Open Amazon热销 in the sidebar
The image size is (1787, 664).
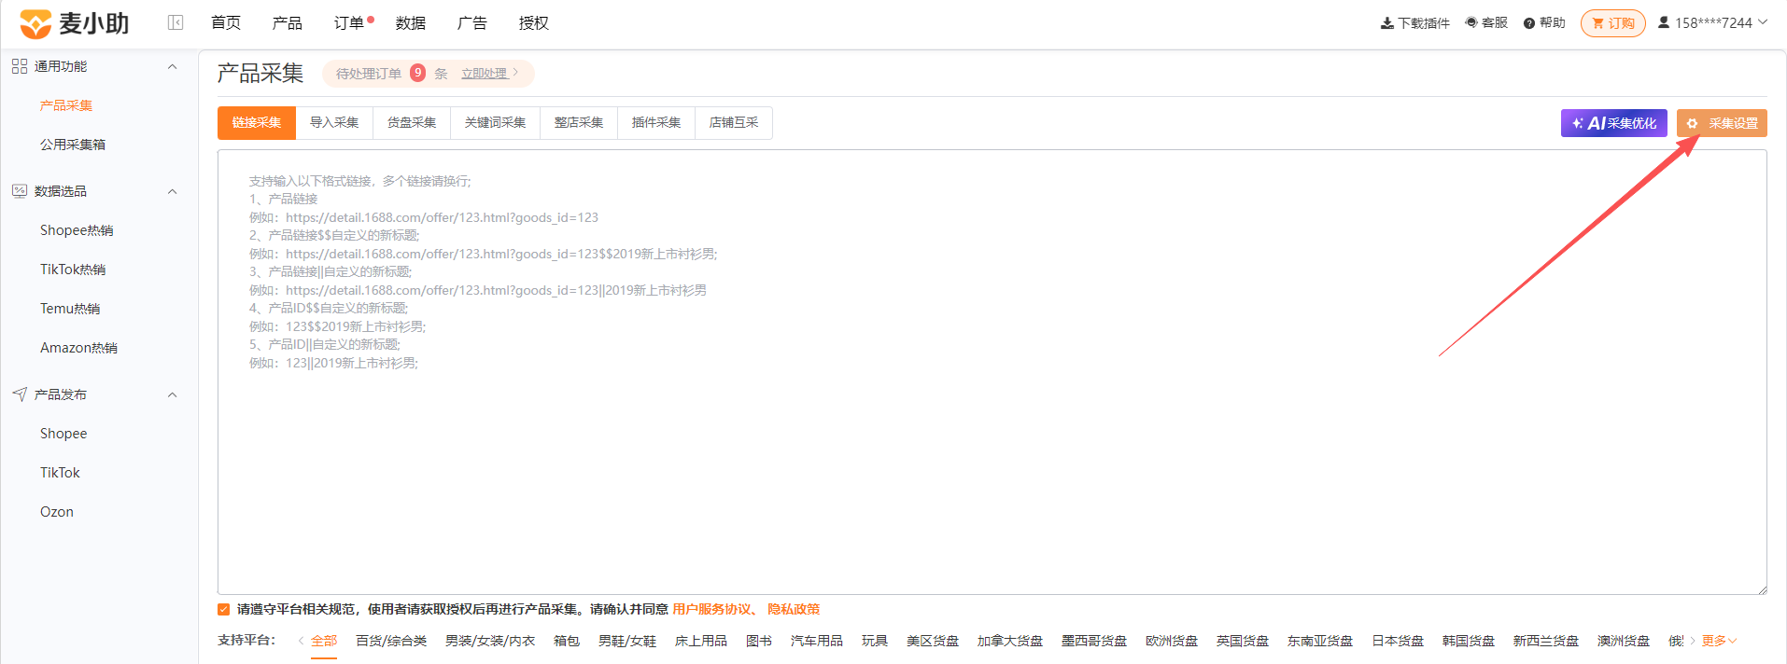tap(78, 348)
